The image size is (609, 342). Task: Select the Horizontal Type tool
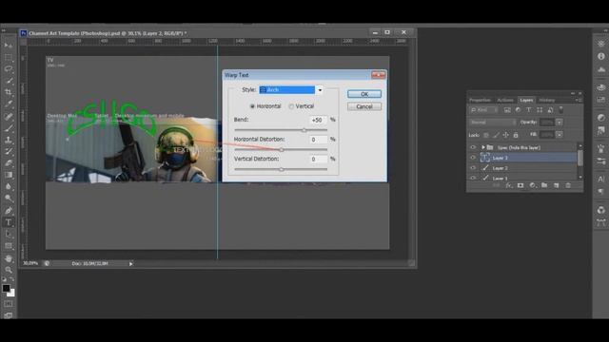[9, 222]
